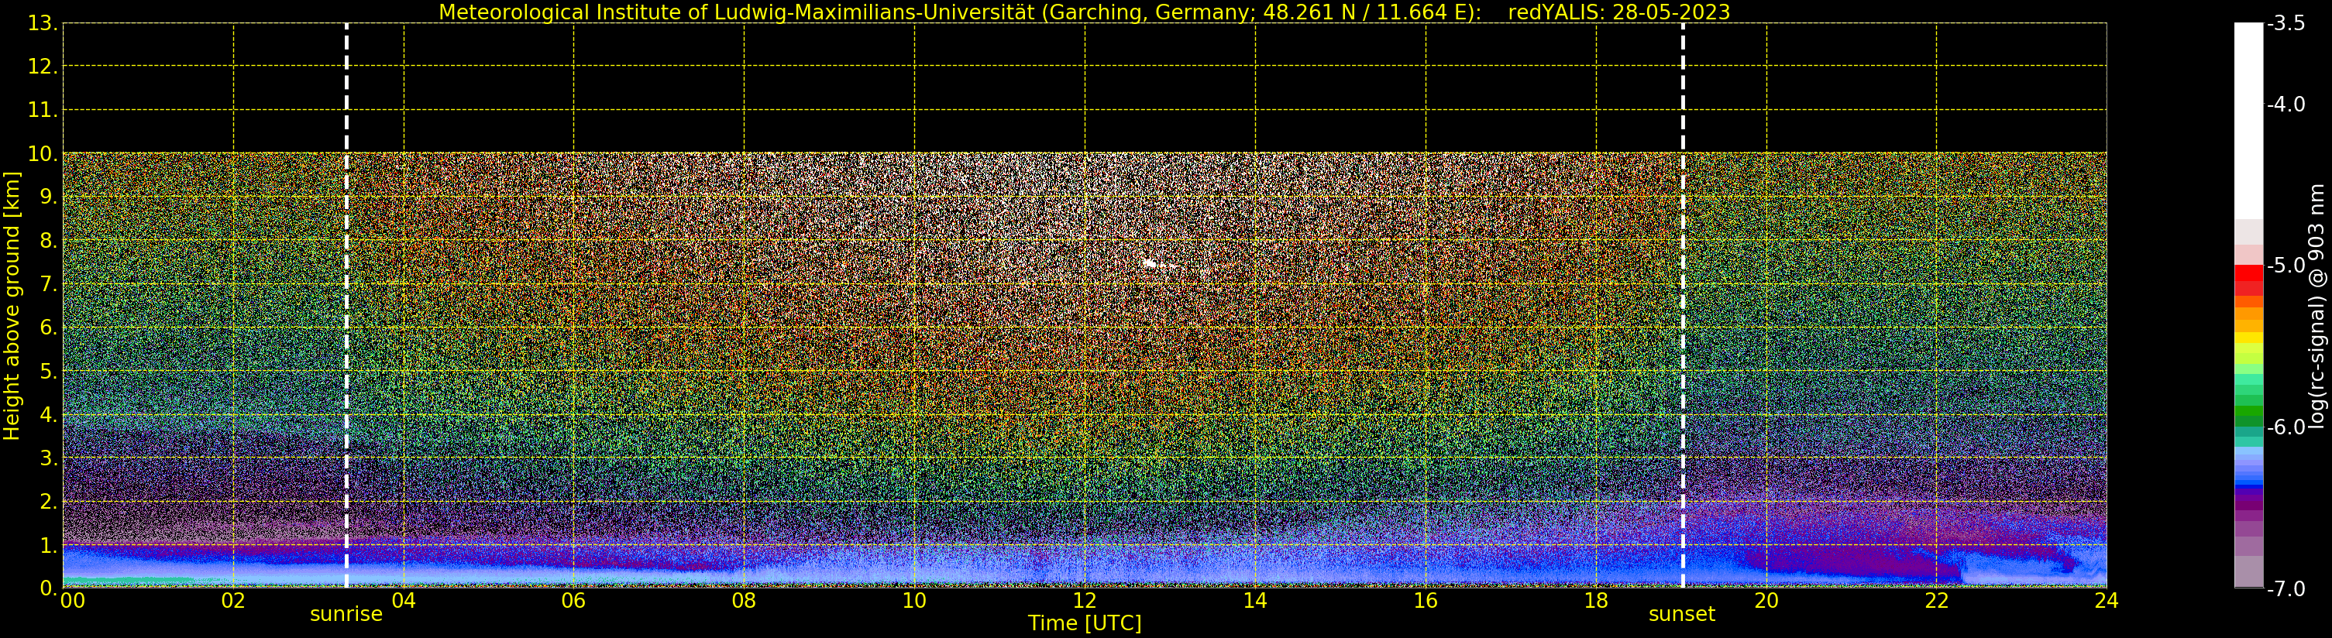Click the time tick label '24'

2107,601
